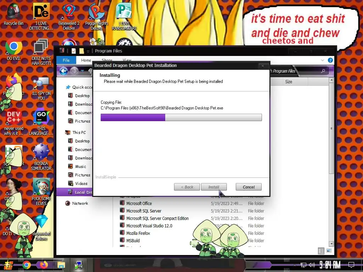The width and height of the screenshot is (363, 272).
Task: Open the ILL SPY ON YOU shortcut
Action: pyautogui.click(x=41, y=88)
